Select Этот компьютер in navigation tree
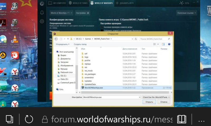211x126 pixels. pyautogui.click(x=65, y=52)
